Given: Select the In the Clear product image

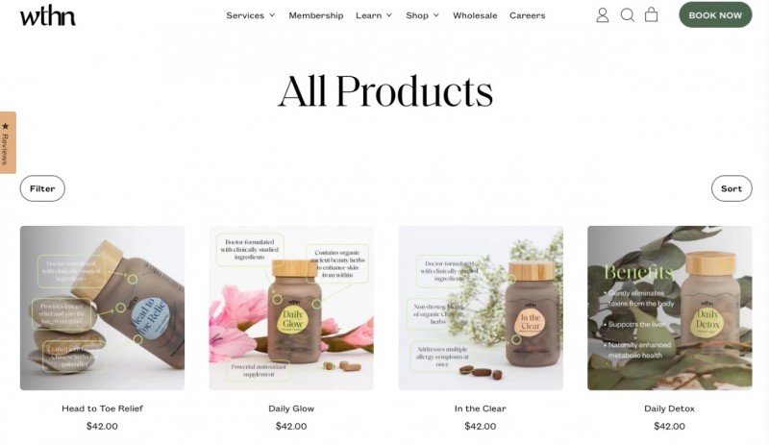Looking at the screenshot, I should (x=481, y=309).
